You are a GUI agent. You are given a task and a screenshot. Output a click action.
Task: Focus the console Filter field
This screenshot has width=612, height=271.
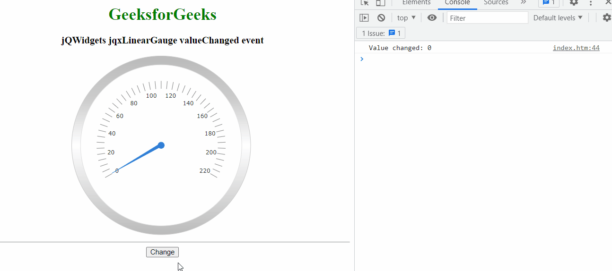tap(487, 18)
